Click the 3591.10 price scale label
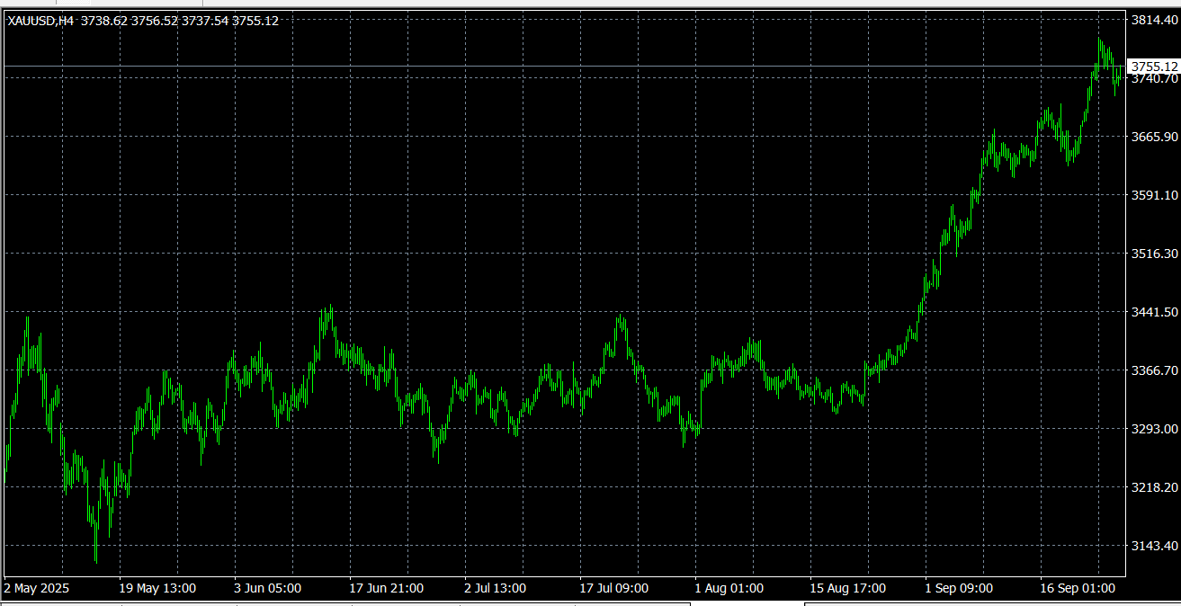The height and width of the screenshot is (606, 1181). click(1154, 195)
